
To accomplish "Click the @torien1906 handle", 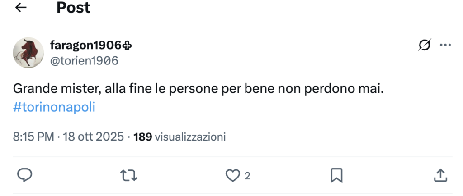I will [x=83, y=60].
